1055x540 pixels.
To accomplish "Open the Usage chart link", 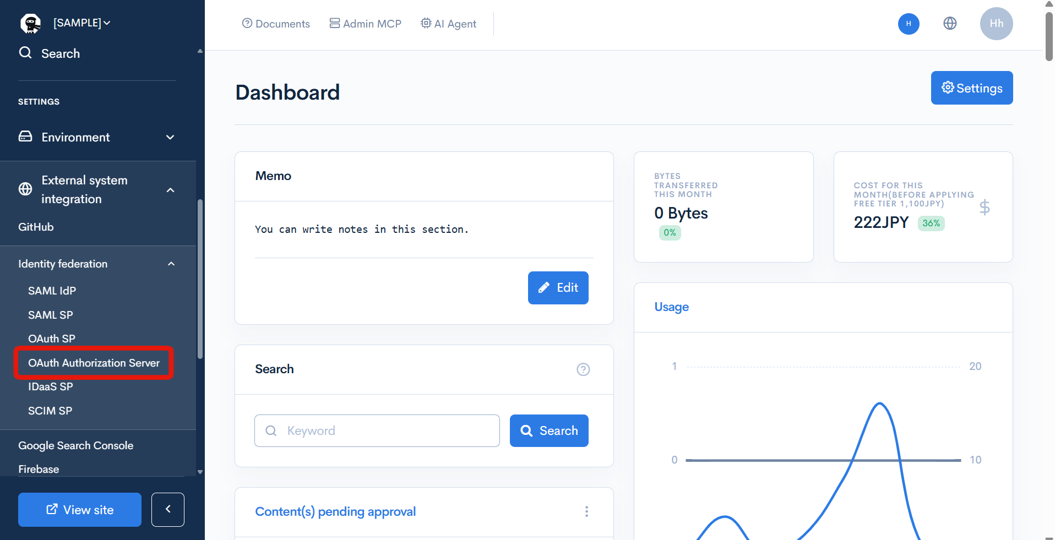I will tap(671, 307).
